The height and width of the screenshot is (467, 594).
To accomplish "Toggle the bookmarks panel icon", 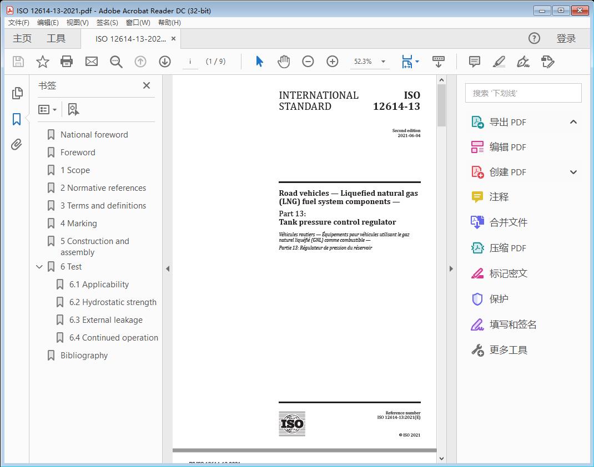I will click(x=17, y=119).
